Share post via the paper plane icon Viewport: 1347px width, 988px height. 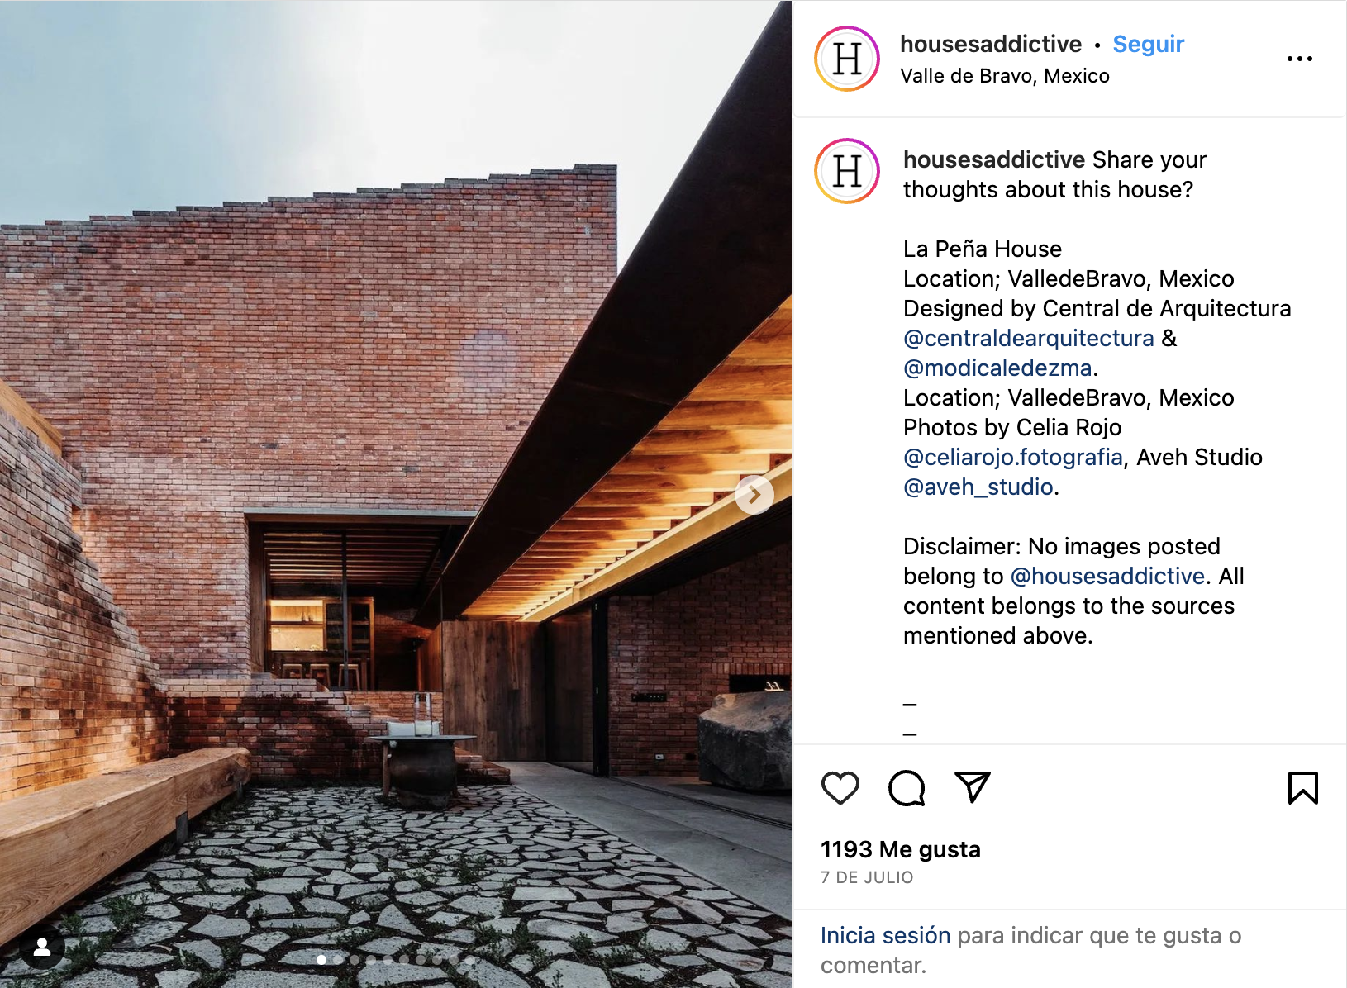[973, 788]
